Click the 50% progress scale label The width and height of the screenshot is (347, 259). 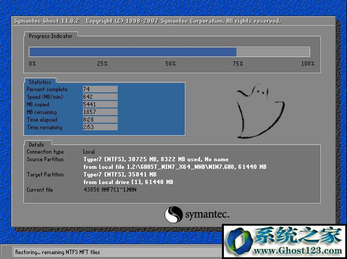[x=171, y=64]
